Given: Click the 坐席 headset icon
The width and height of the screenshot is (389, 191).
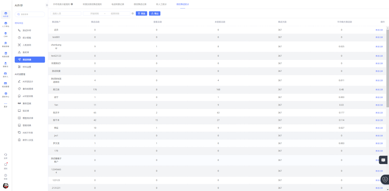Looking at the screenshot, I should tap(6, 154).
